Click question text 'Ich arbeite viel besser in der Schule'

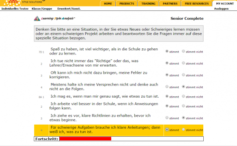click(104, 106)
